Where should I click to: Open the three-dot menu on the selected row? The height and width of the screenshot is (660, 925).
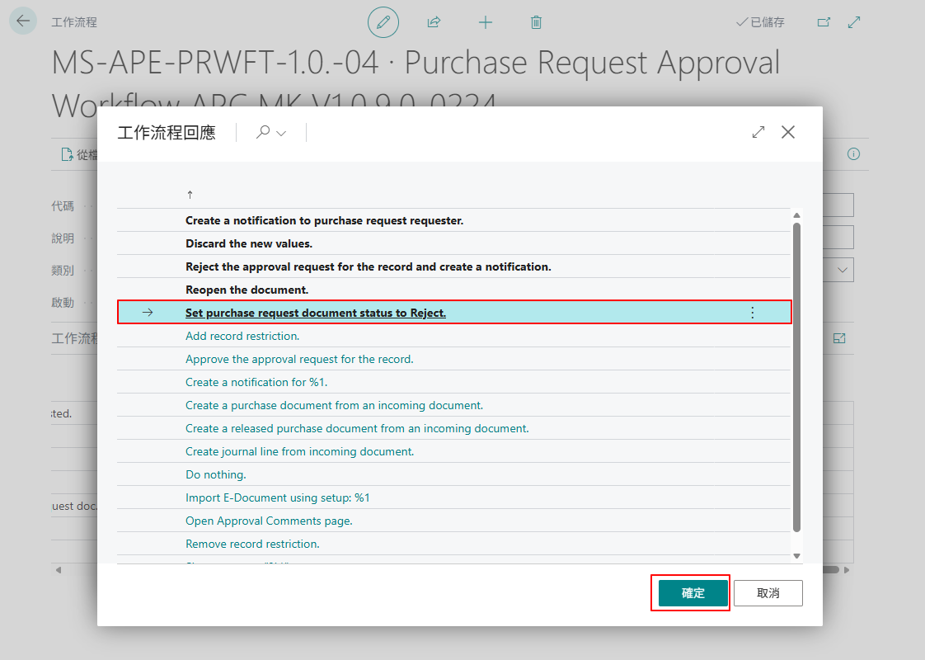click(x=752, y=313)
